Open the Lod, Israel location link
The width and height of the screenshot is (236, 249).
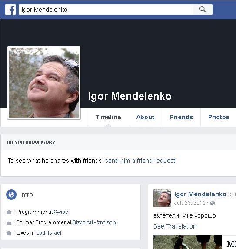click(x=49, y=233)
